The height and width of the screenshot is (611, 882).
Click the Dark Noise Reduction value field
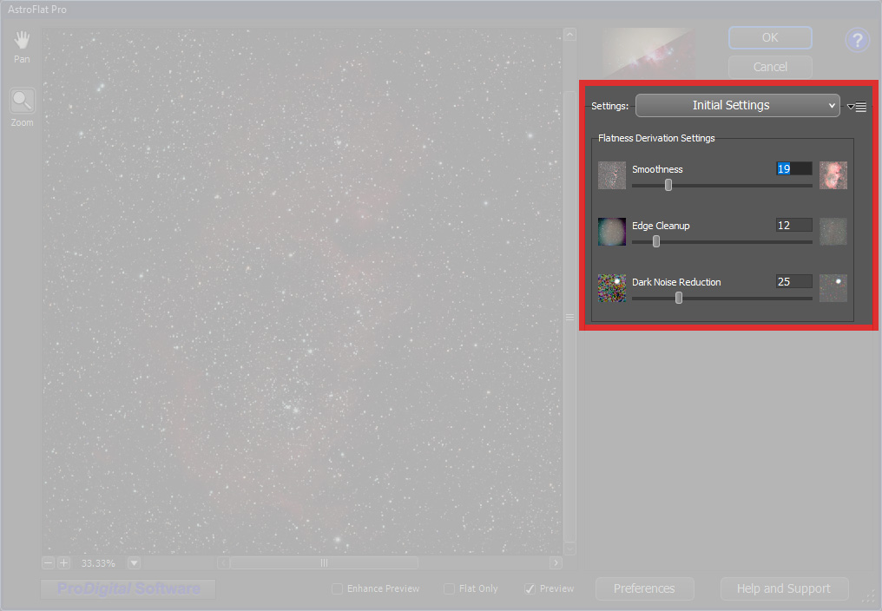[x=793, y=281]
